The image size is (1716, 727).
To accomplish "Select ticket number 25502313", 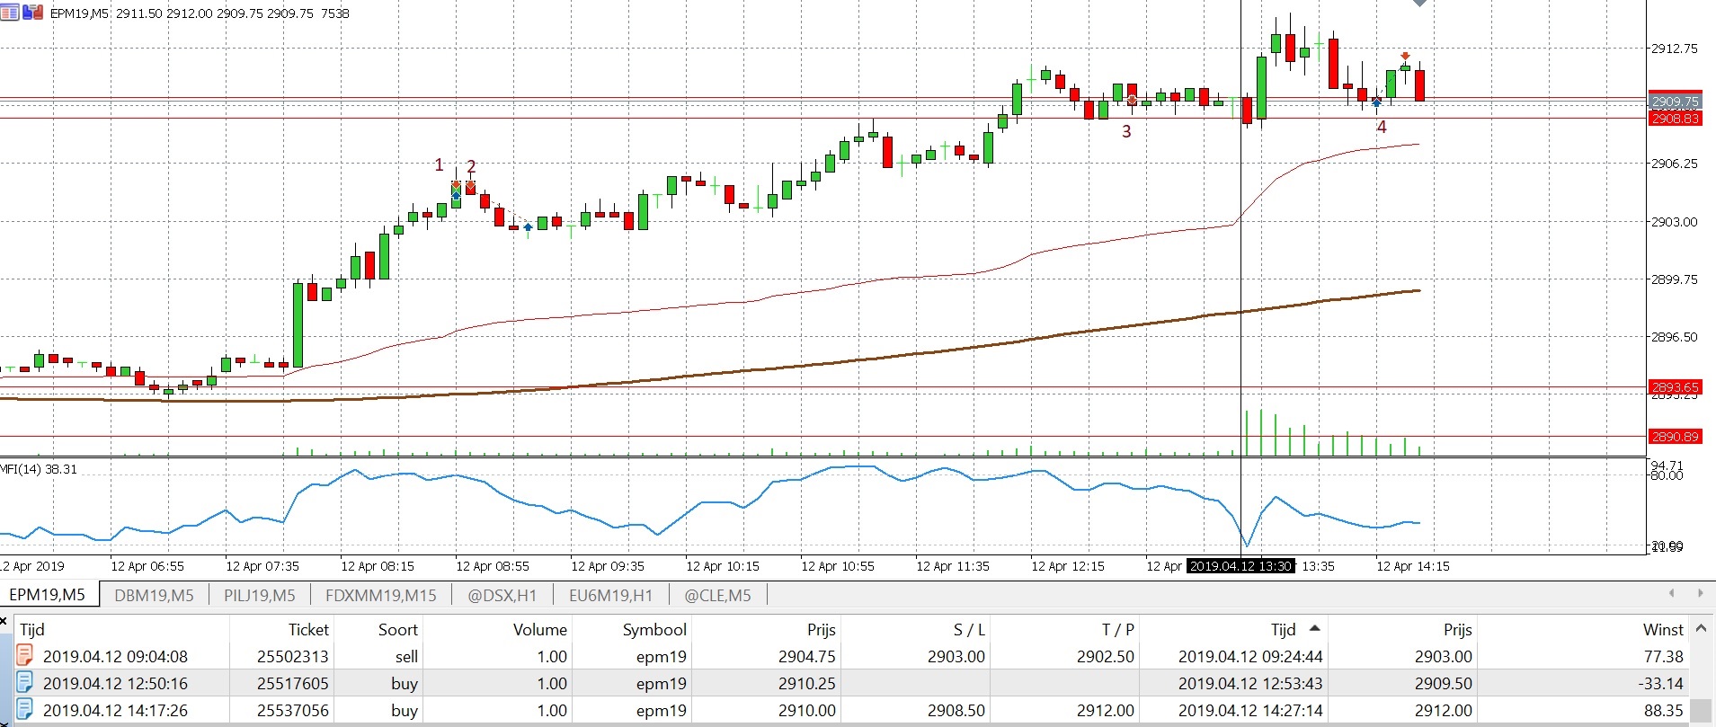I will click(x=293, y=657).
